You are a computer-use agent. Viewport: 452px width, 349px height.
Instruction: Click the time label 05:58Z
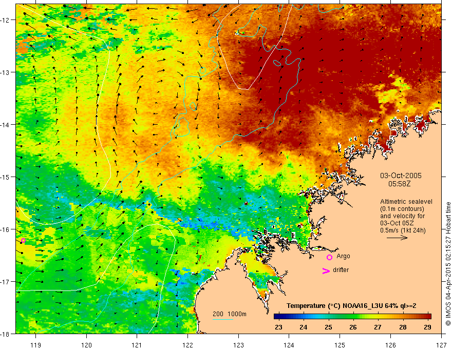(x=399, y=184)
